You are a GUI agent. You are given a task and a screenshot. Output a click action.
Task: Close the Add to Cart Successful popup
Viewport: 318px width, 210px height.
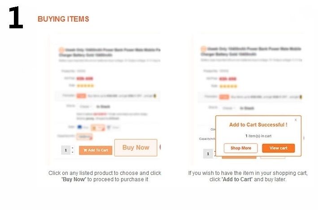pyautogui.click(x=296, y=120)
